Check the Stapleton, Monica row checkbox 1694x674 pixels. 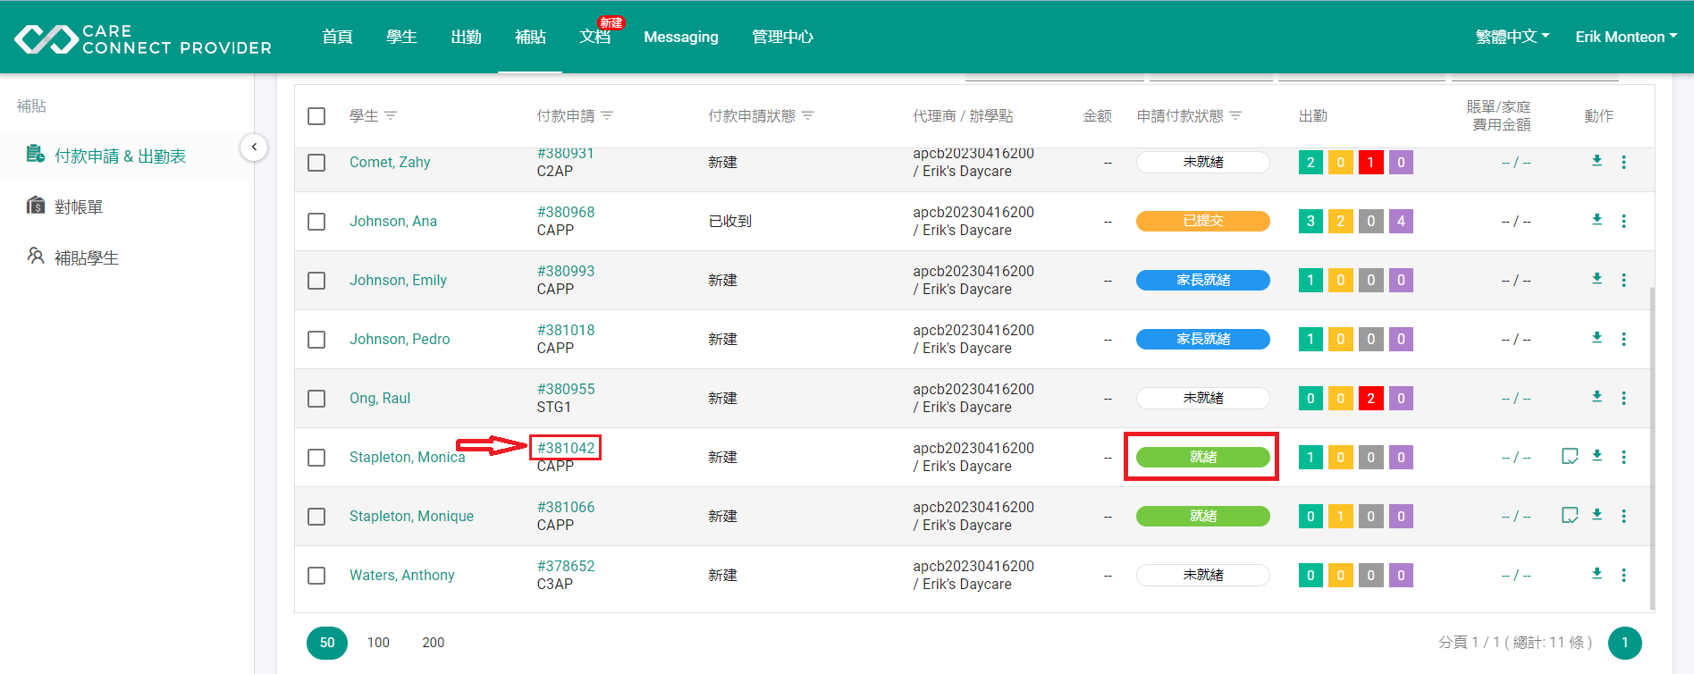[x=316, y=458]
